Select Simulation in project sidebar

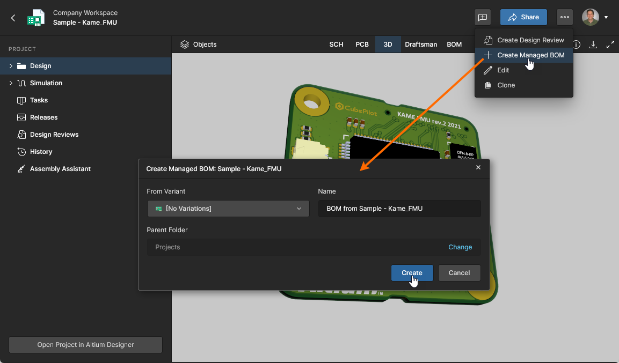pos(86,83)
